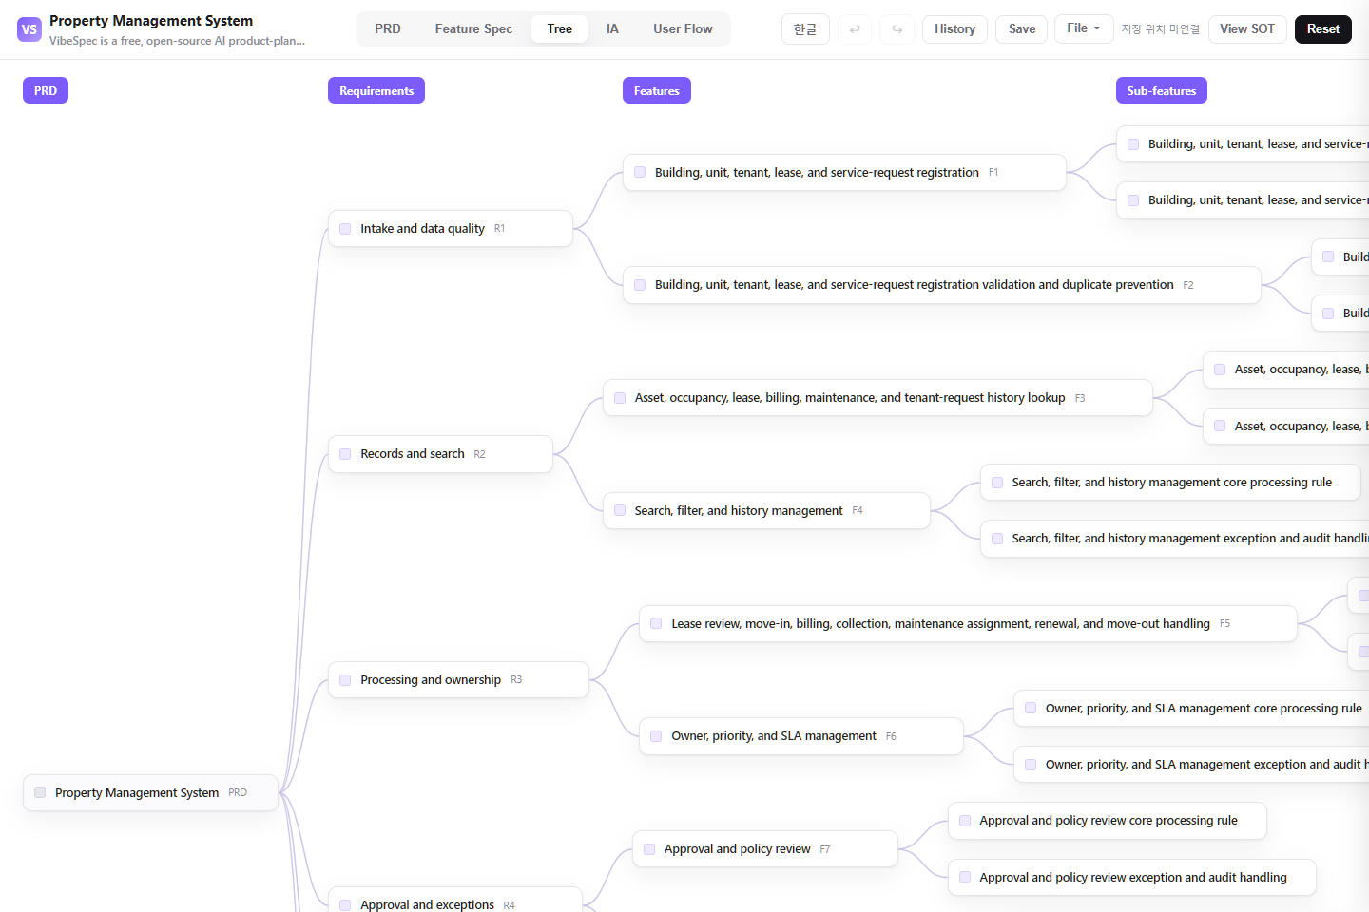Select Search, filter exception and audit handling sub-feature
The image size is (1369, 912).
point(1175,539)
